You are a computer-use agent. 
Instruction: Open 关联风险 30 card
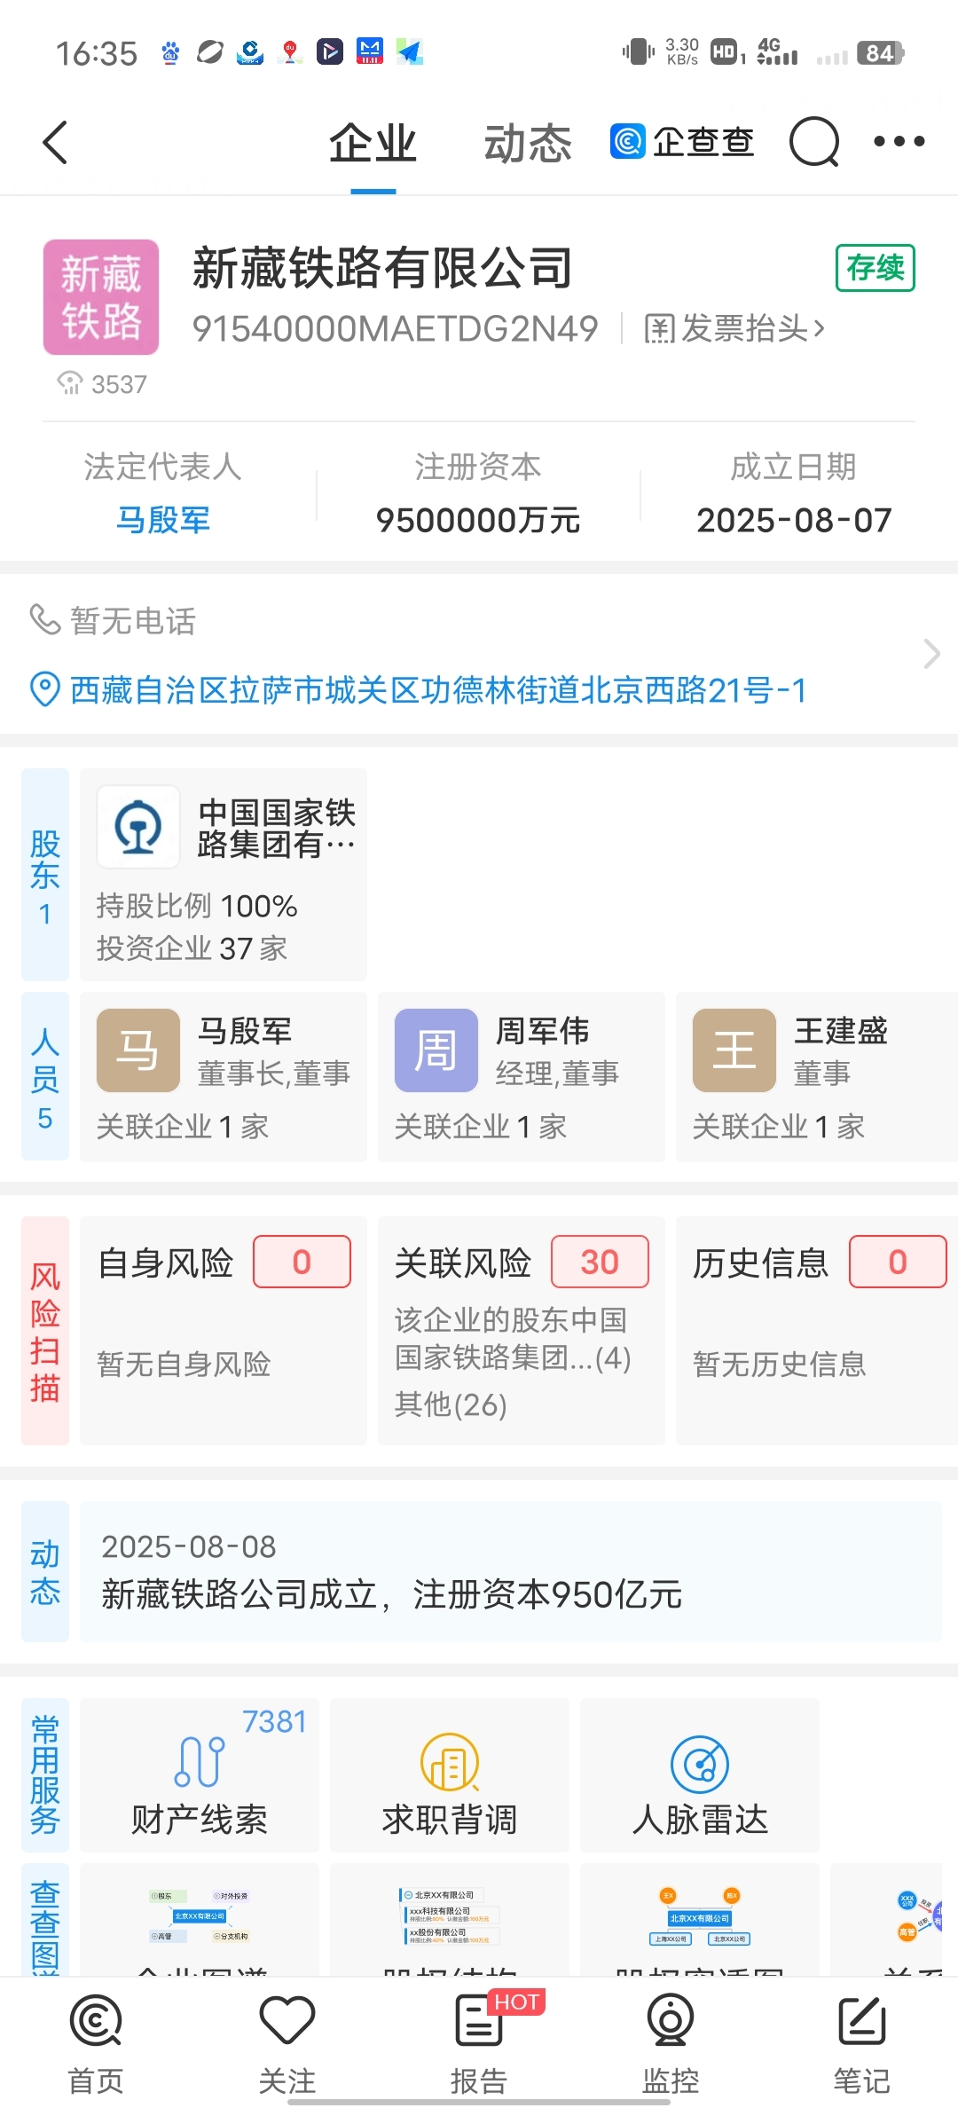[x=522, y=1331]
